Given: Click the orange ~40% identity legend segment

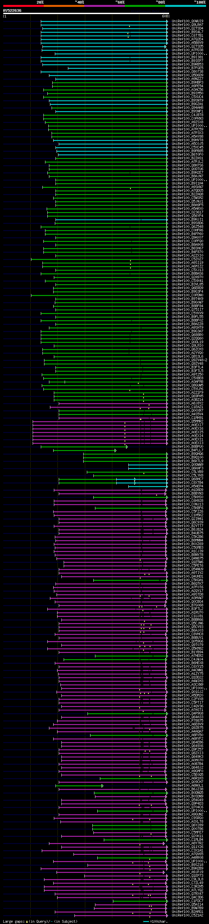Looking at the screenshot, I should (x=64, y=6).
